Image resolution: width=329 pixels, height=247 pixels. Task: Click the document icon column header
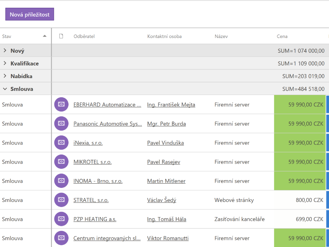(61, 36)
